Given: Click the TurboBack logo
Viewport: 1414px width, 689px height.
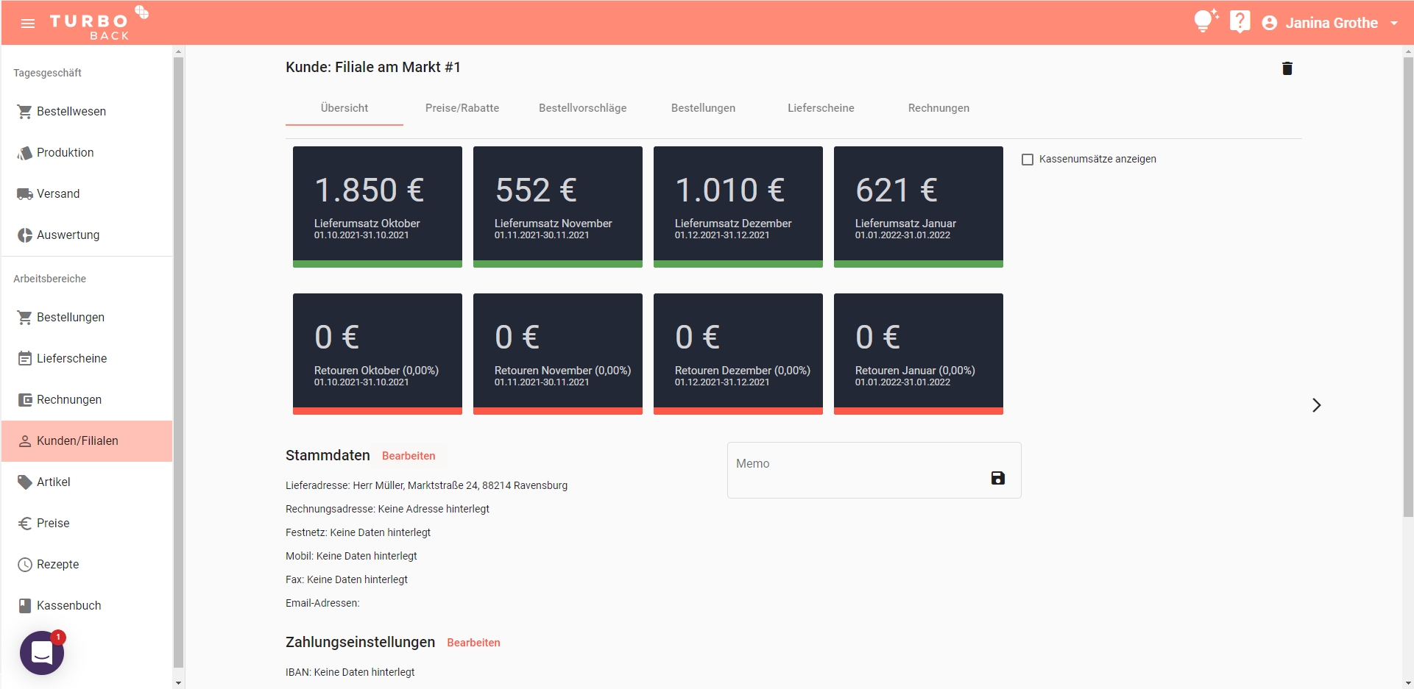Looking at the screenshot, I should (99, 23).
